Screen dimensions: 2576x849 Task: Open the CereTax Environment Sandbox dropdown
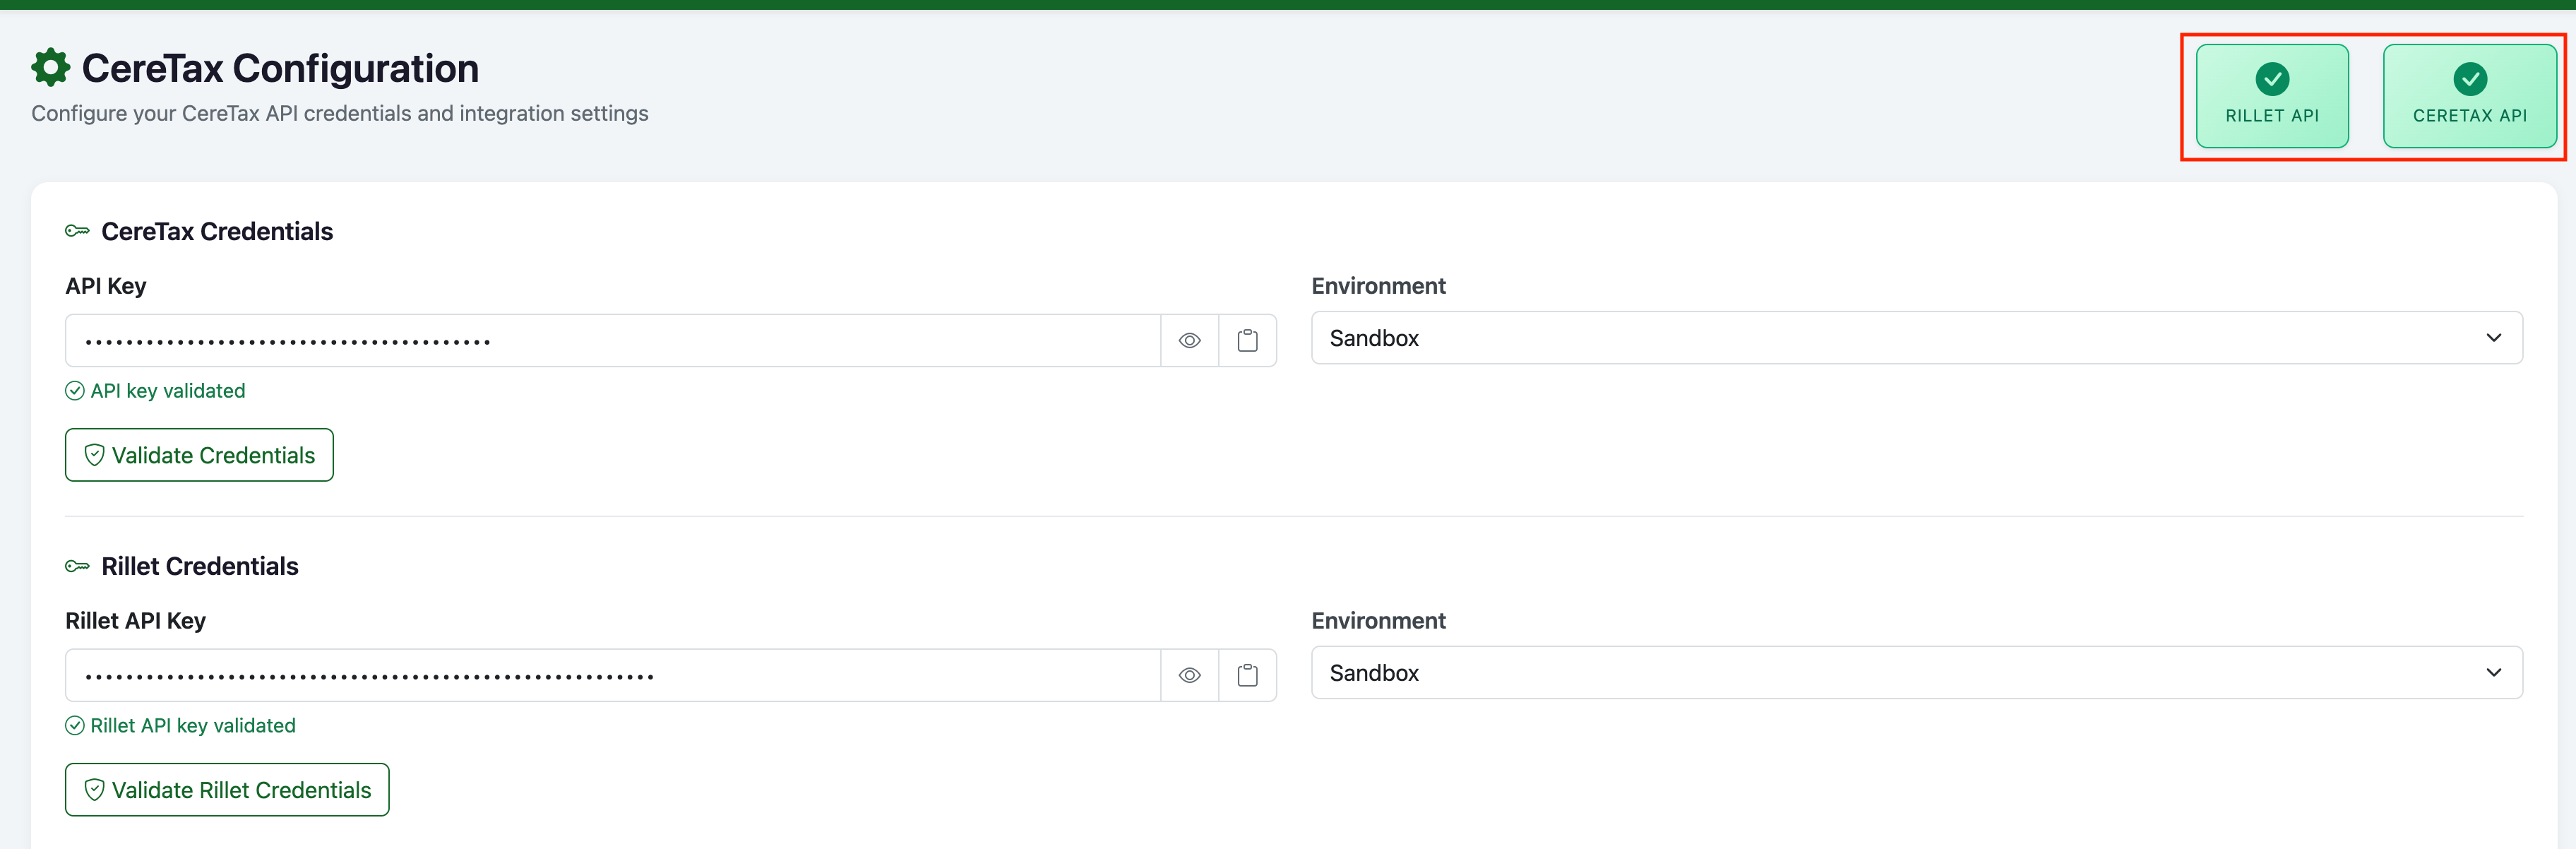pyautogui.click(x=1916, y=338)
